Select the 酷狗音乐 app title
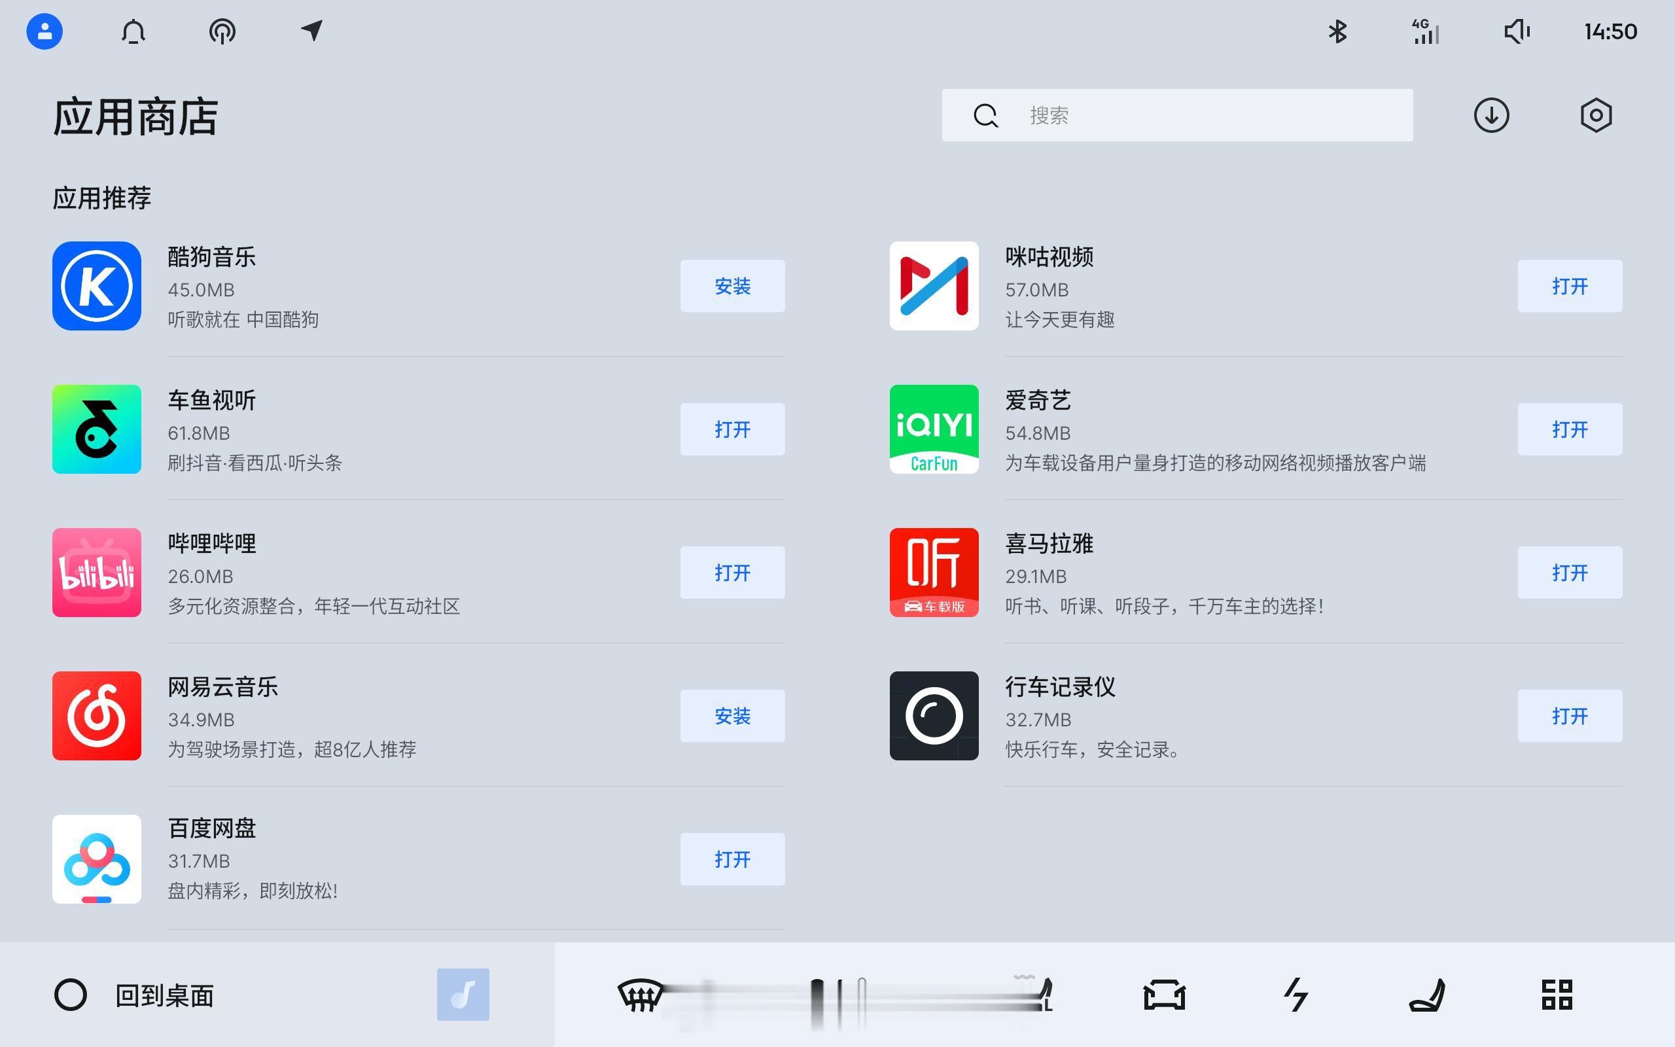The image size is (1675, 1047). (x=212, y=257)
